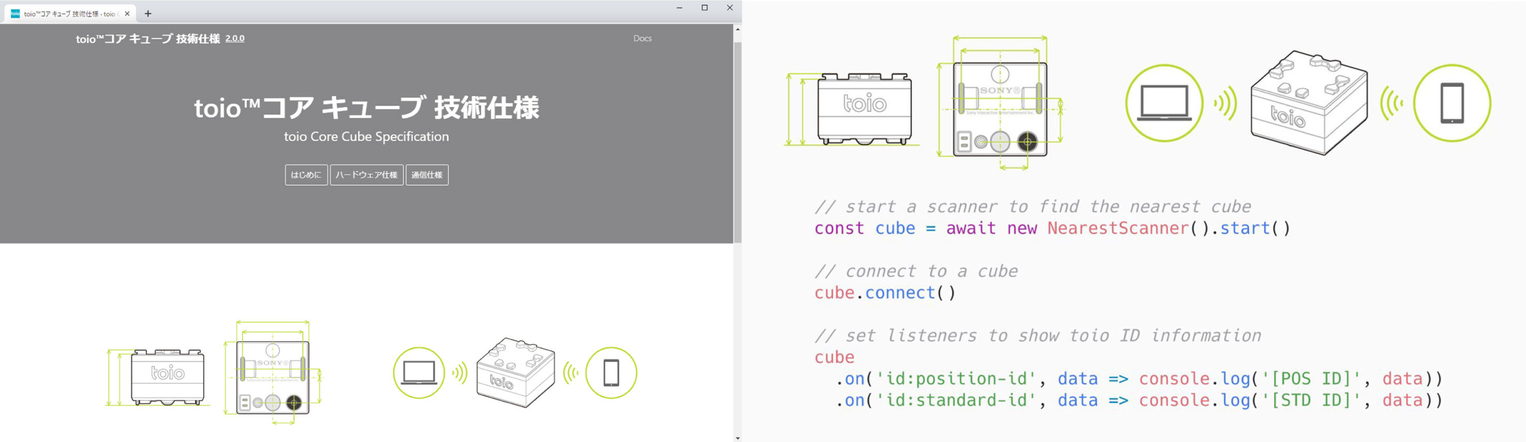
Task: Click the page vertical scrollbar thumb
Action: [x=738, y=142]
